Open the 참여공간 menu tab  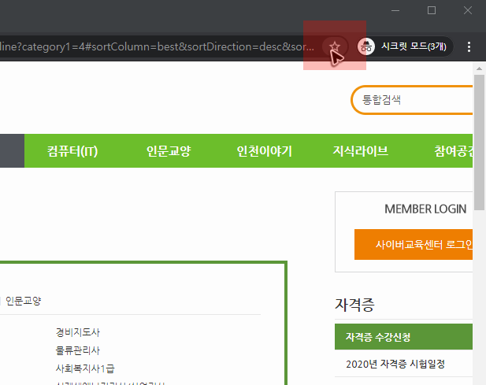pos(454,151)
